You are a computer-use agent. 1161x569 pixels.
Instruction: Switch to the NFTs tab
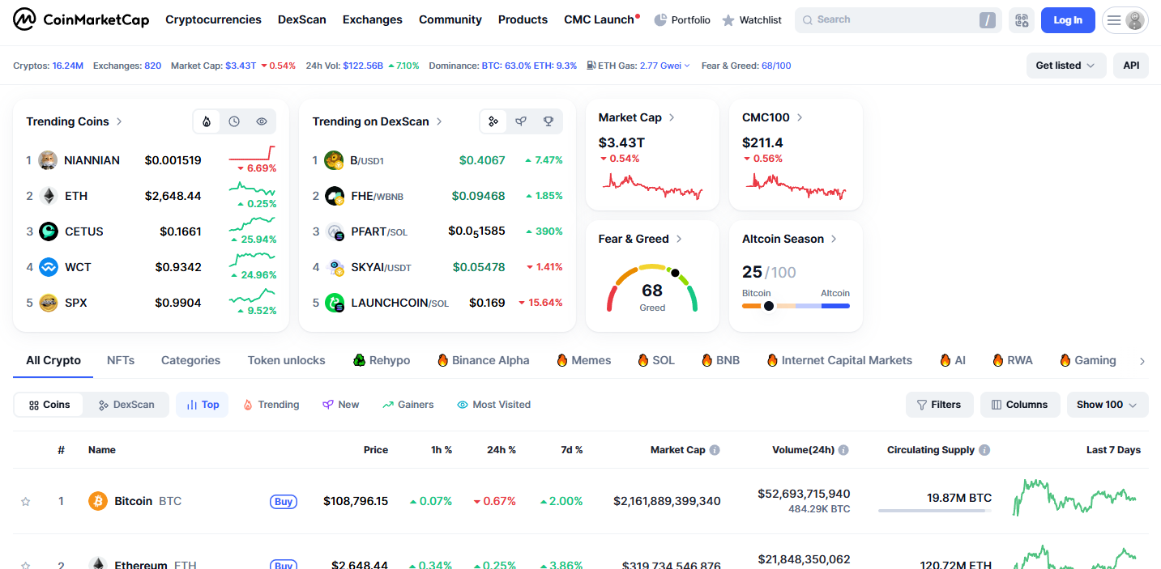121,360
